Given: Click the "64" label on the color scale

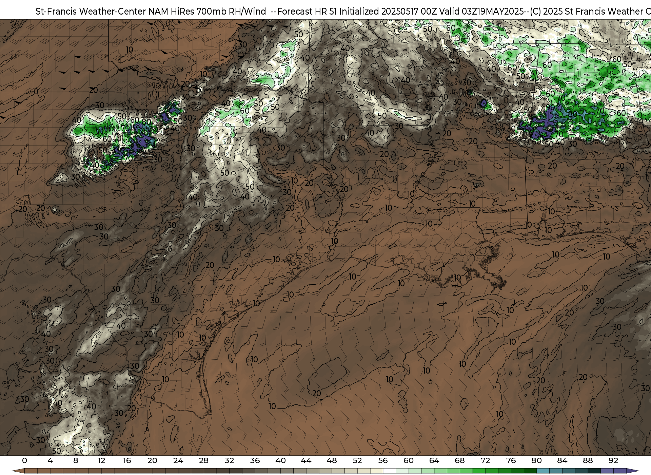Looking at the screenshot, I should [x=434, y=460].
